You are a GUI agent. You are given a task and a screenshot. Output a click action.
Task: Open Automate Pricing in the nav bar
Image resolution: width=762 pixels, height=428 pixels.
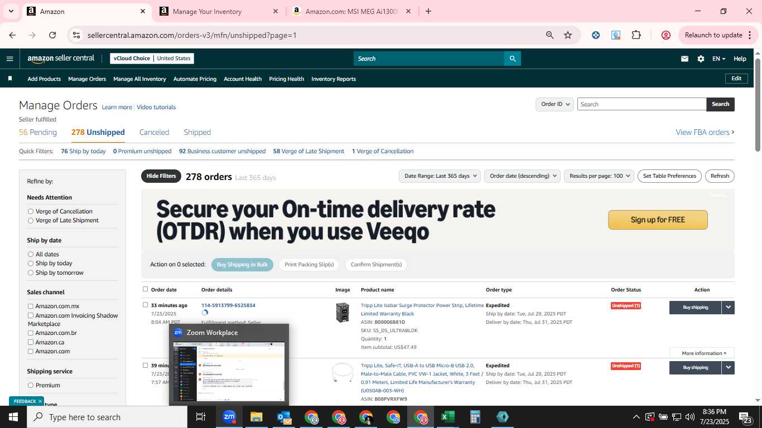point(195,79)
